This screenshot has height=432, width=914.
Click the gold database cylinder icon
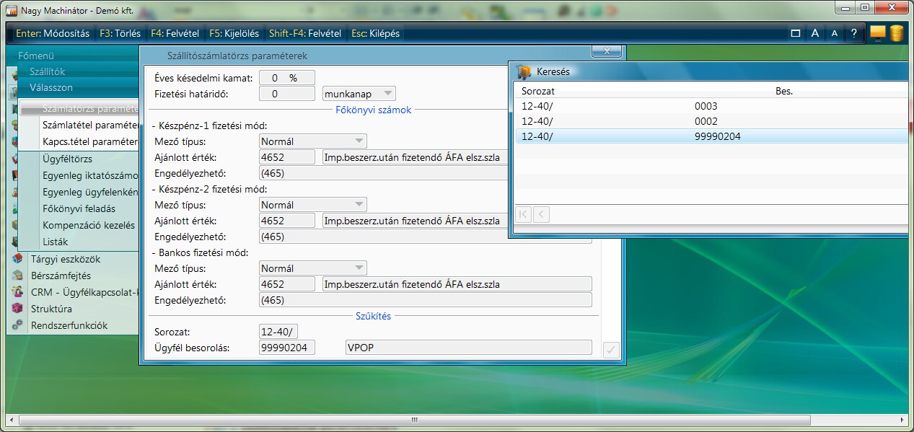[x=897, y=33]
